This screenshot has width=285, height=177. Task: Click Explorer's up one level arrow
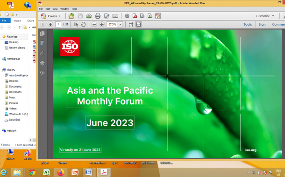tap(20, 27)
